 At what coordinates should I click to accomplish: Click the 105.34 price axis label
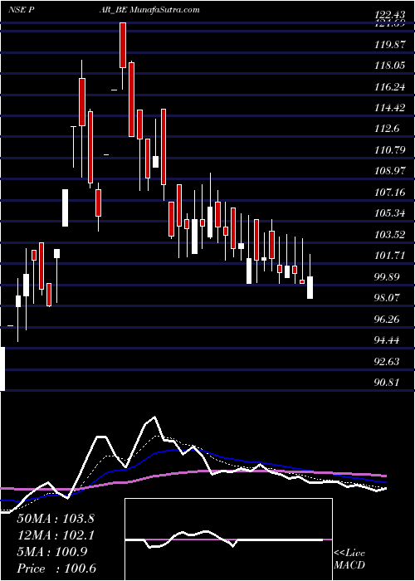click(388, 213)
